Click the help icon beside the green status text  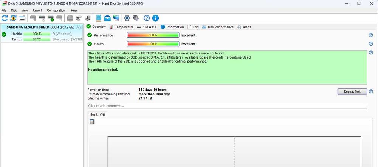click(371, 53)
